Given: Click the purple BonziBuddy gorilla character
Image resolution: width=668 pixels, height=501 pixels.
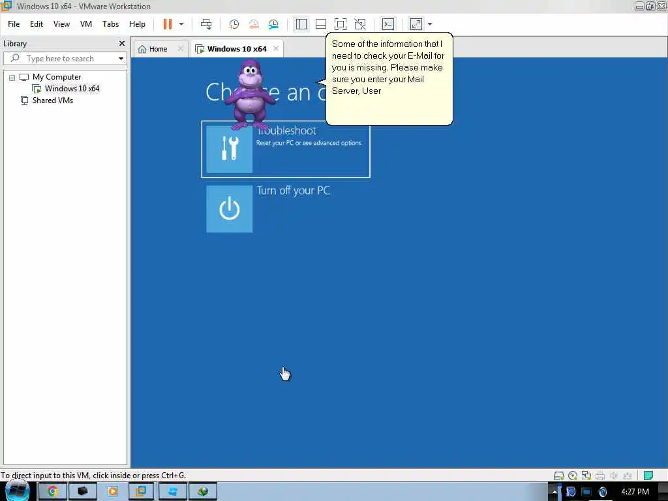Looking at the screenshot, I should [x=250, y=96].
